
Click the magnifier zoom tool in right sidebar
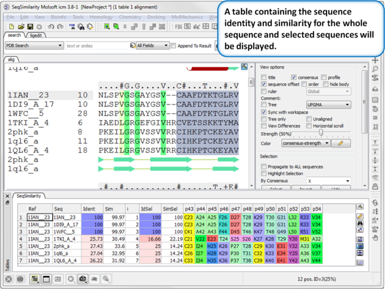[376, 70]
